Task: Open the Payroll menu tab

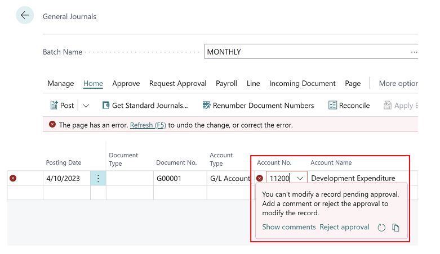Action: (x=226, y=83)
